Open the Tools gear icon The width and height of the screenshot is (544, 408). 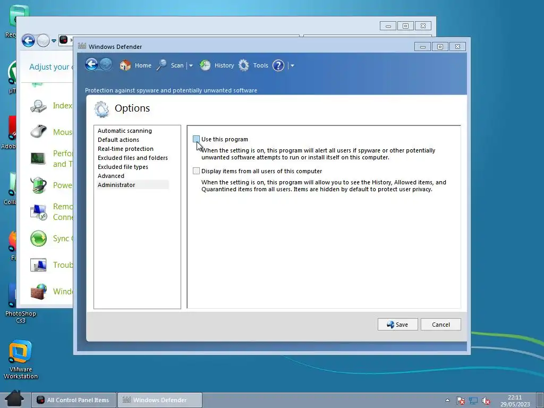click(243, 65)
